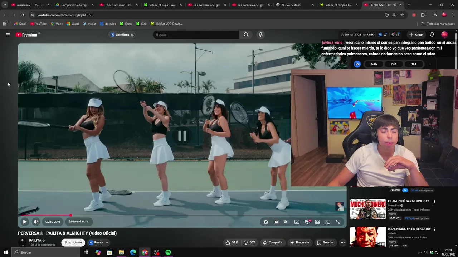The width and height of the screenshot is (458, 257).
Task: Switch to 'manzanaV1 - YouTube' tab
Action: pos(31,5)
